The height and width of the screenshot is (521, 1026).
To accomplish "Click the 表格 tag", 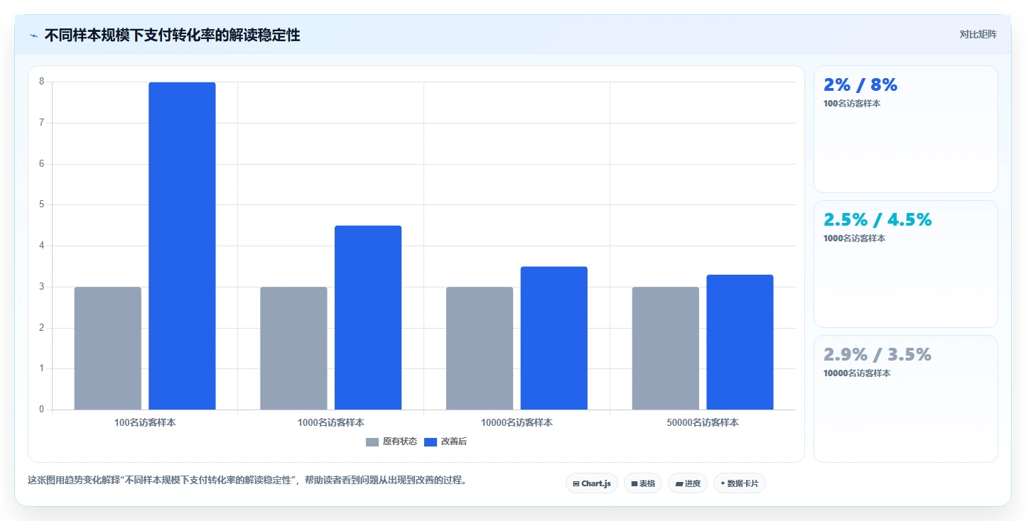I will 643,483.
